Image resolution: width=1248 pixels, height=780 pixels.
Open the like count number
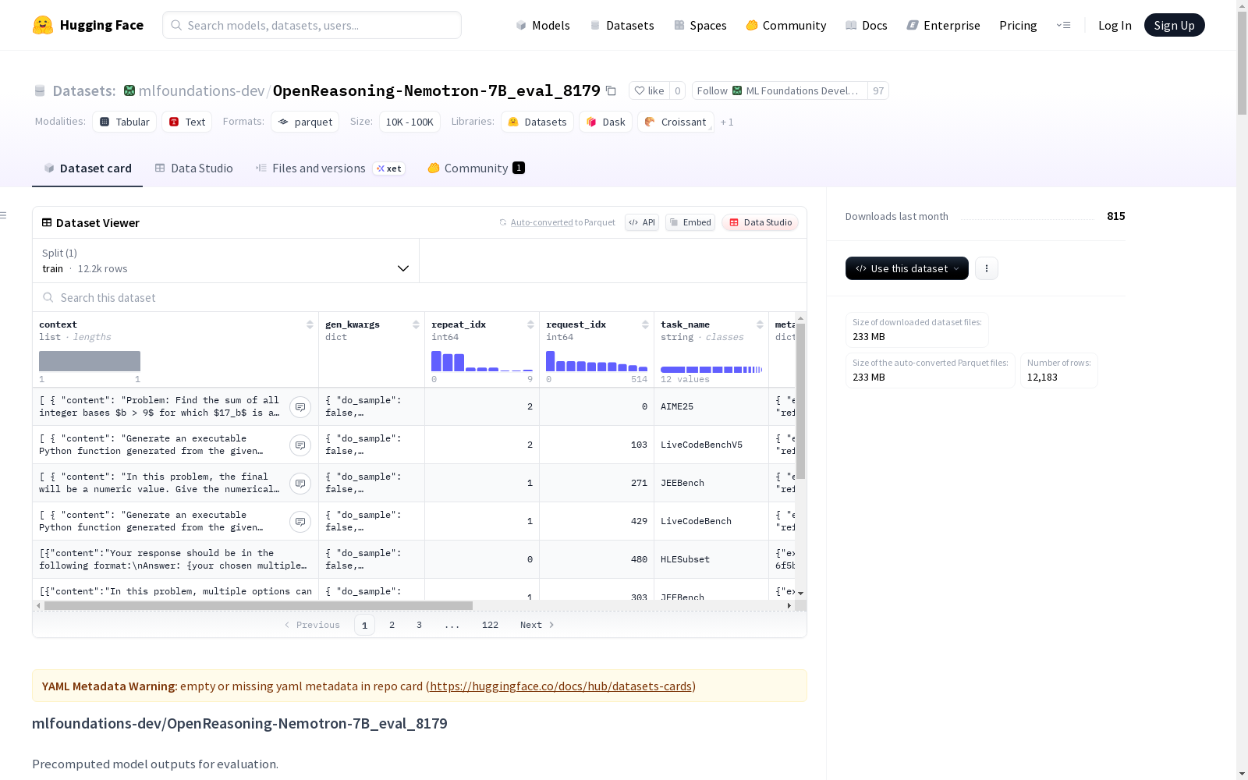pos(677,91)
